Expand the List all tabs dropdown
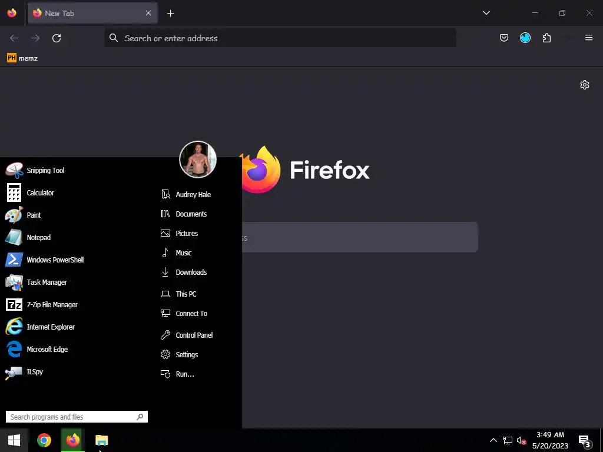The width and height of the screenshot is (603, 452). click(486, 13)
